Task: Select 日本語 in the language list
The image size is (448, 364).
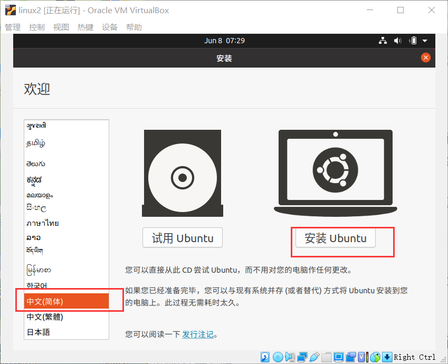Action: point(66,332)
